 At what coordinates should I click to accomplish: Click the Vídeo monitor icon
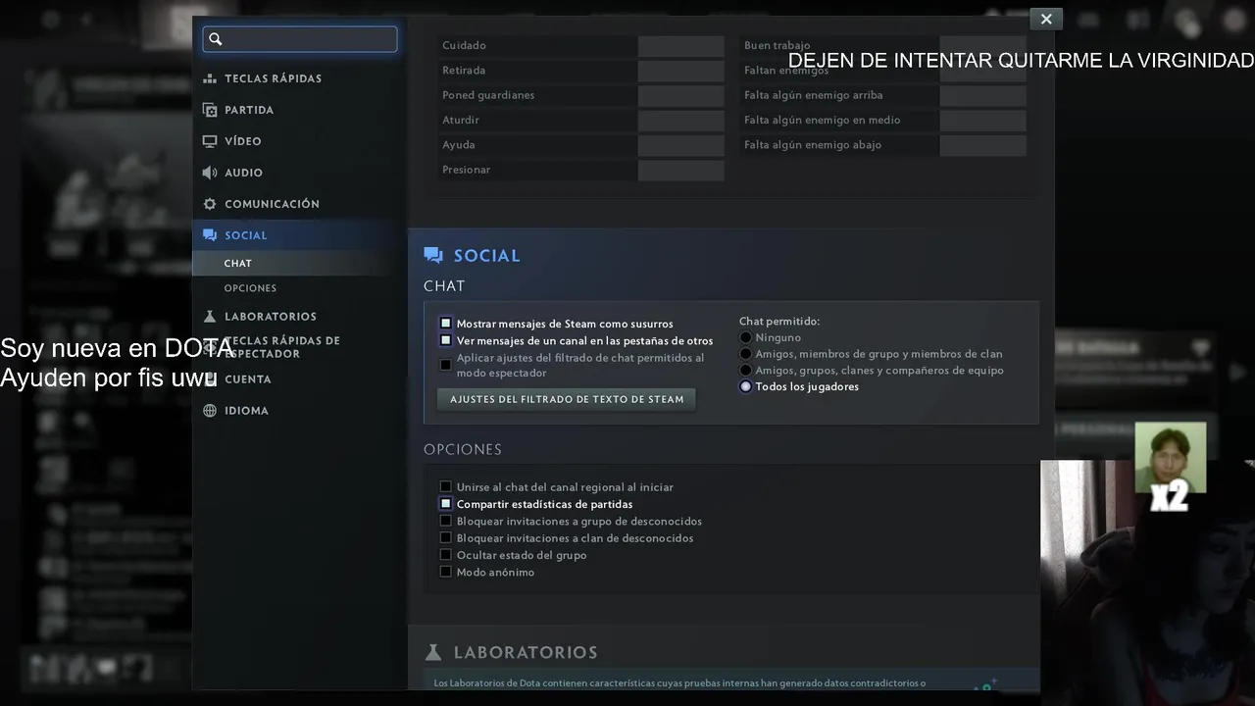click(210, 141)
